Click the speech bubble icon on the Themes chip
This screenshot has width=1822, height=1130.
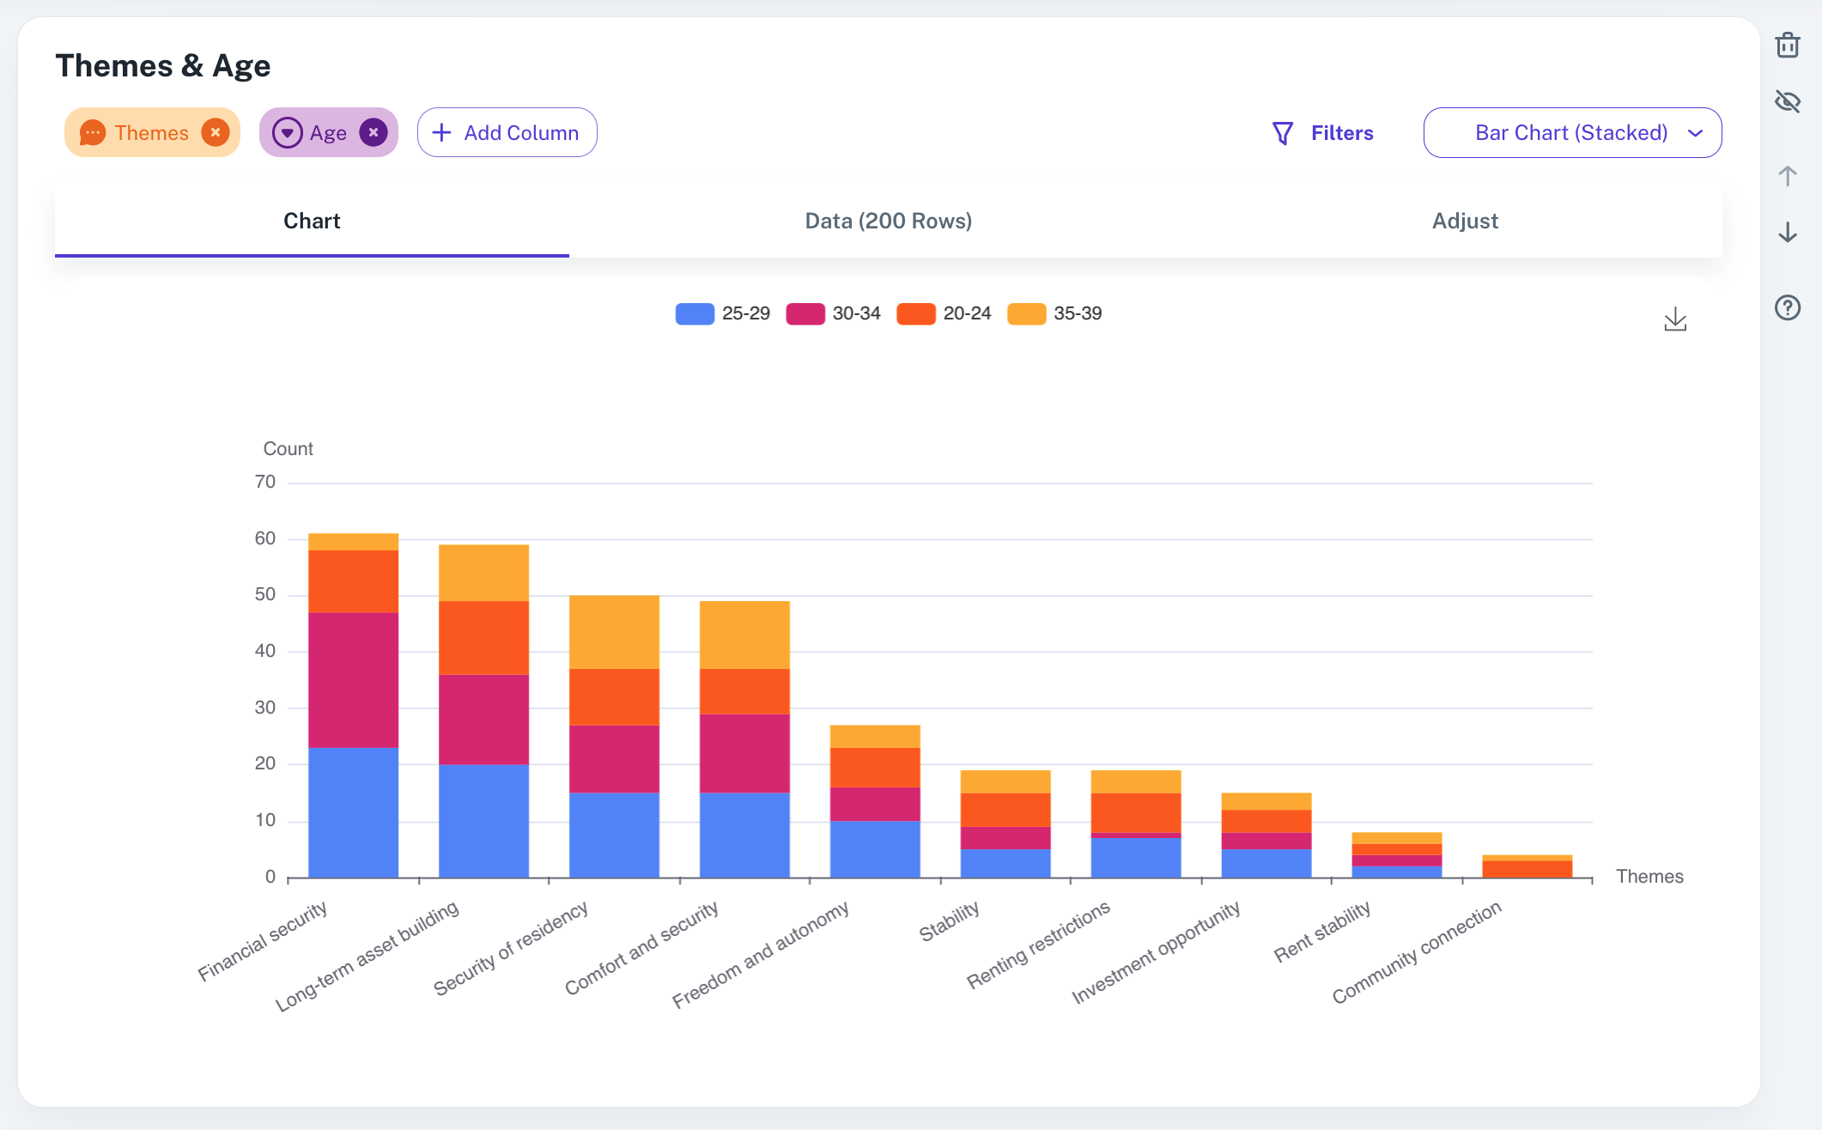94,132
